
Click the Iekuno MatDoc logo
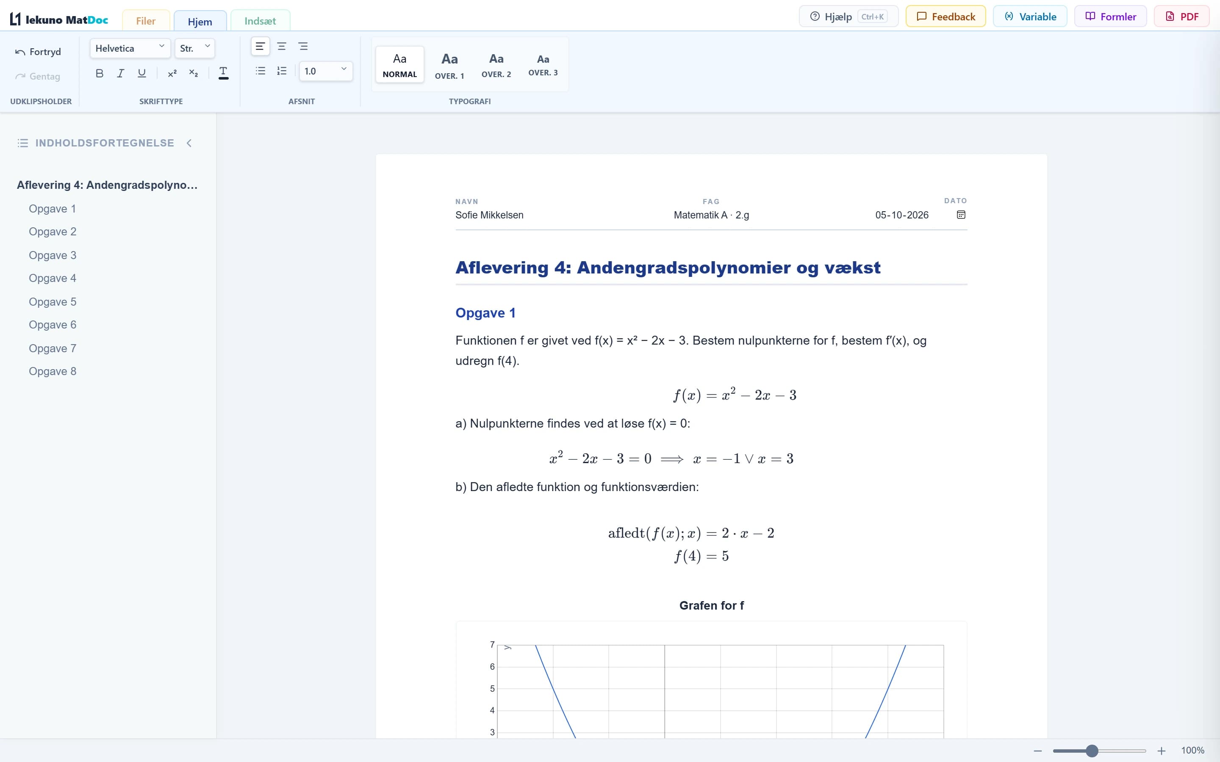[59, 19]
